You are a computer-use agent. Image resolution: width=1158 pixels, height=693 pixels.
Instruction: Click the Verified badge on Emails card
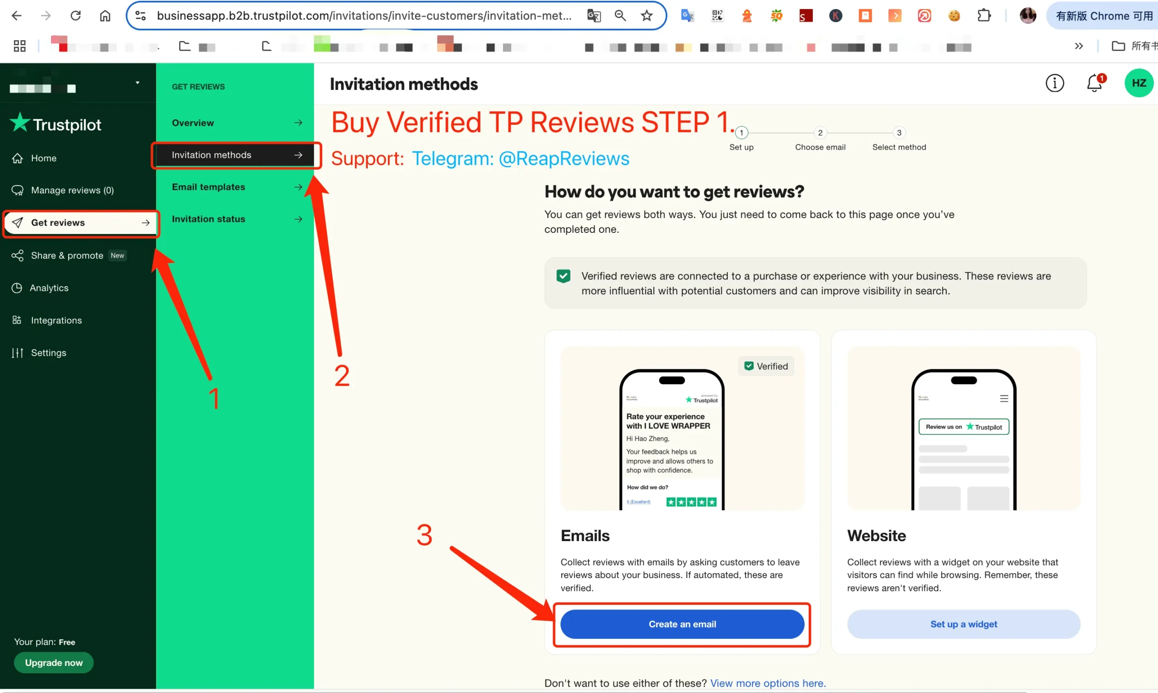(x=766, y=366)
